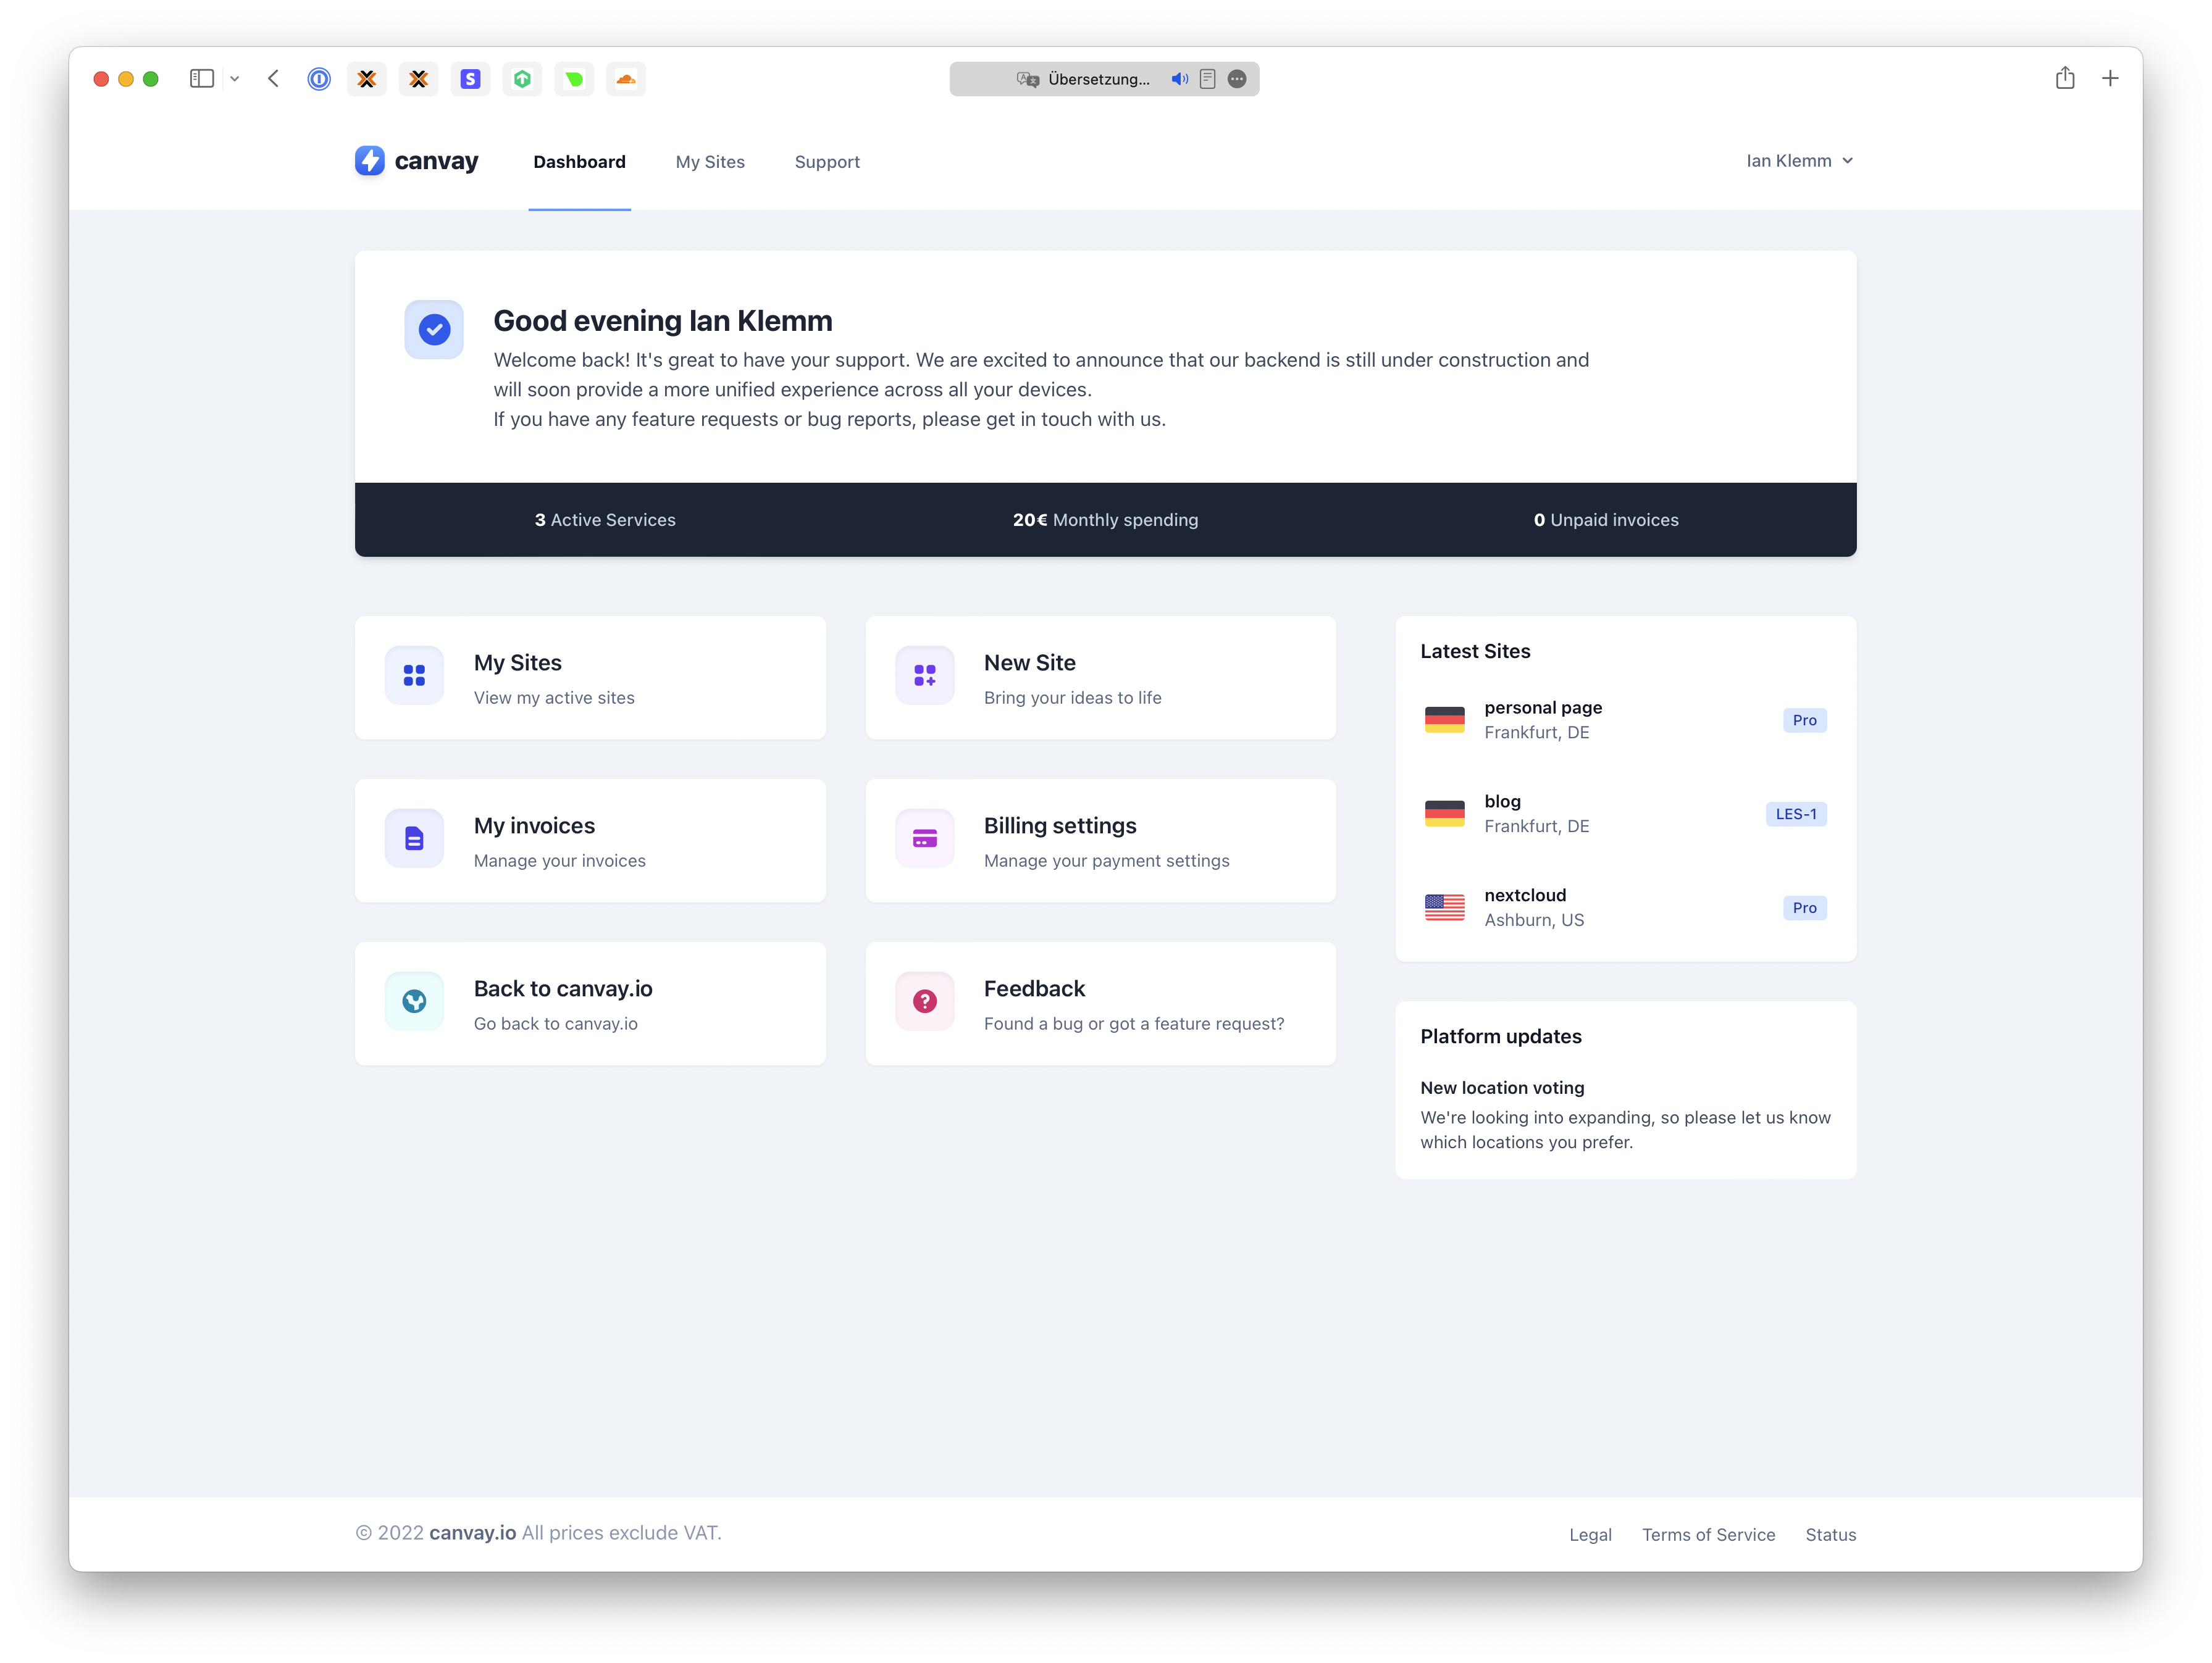The width and height of the screenshot is (2212, 1663).
Task: Click the Feedback question mark icon
Action: coord(924,1001)
